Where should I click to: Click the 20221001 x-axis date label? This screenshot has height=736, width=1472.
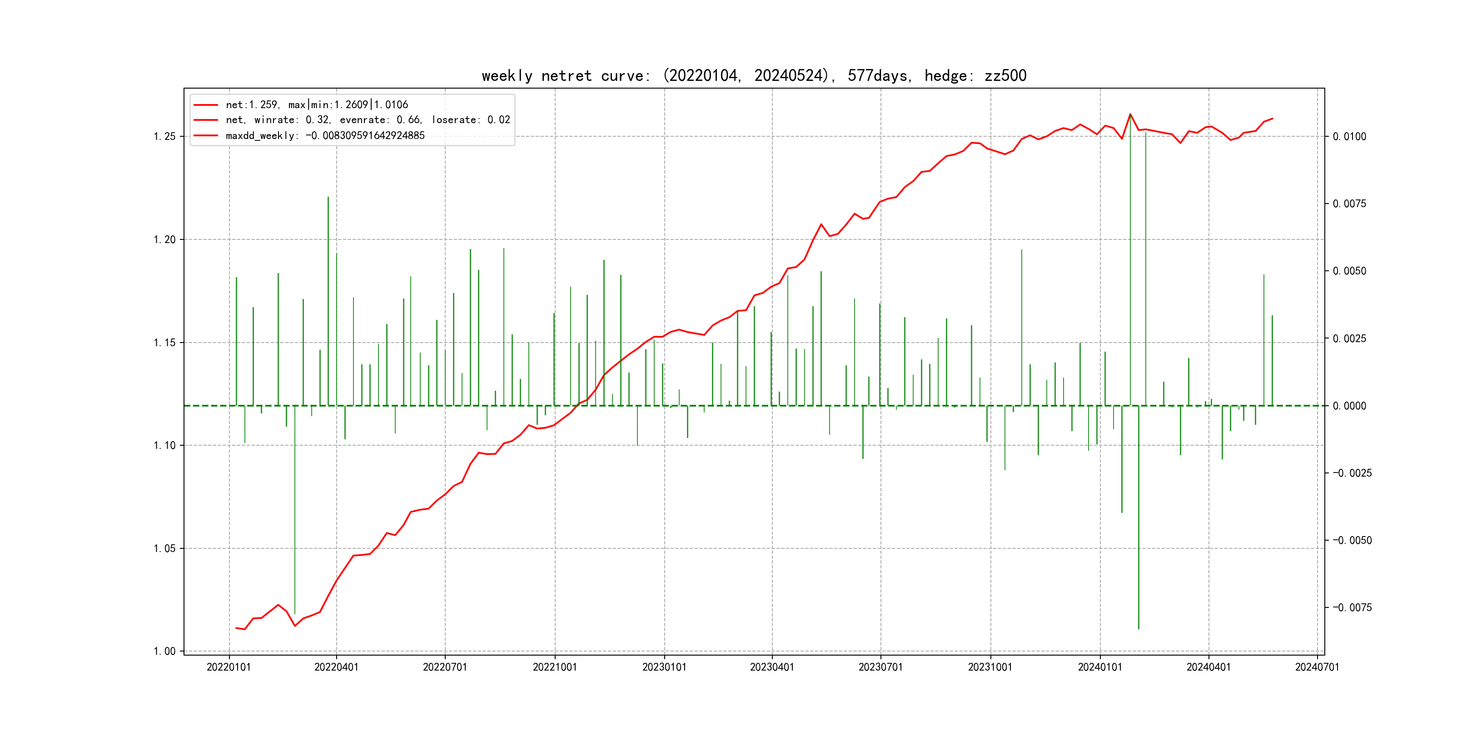(555, 667)
